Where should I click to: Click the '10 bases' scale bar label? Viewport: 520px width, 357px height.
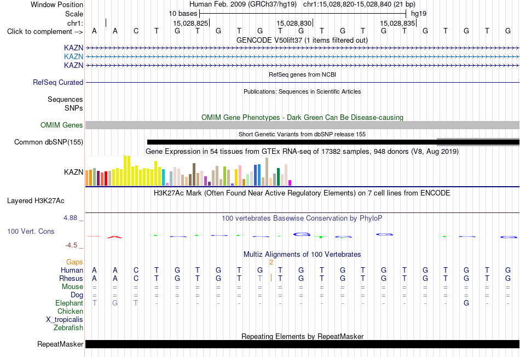(x=183, y=14)
